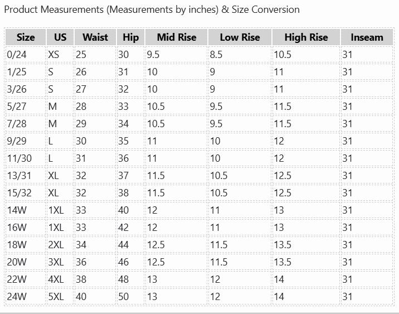Select the XS cell in US column
This screenshot has width=399, height=314.
[54, 55]
